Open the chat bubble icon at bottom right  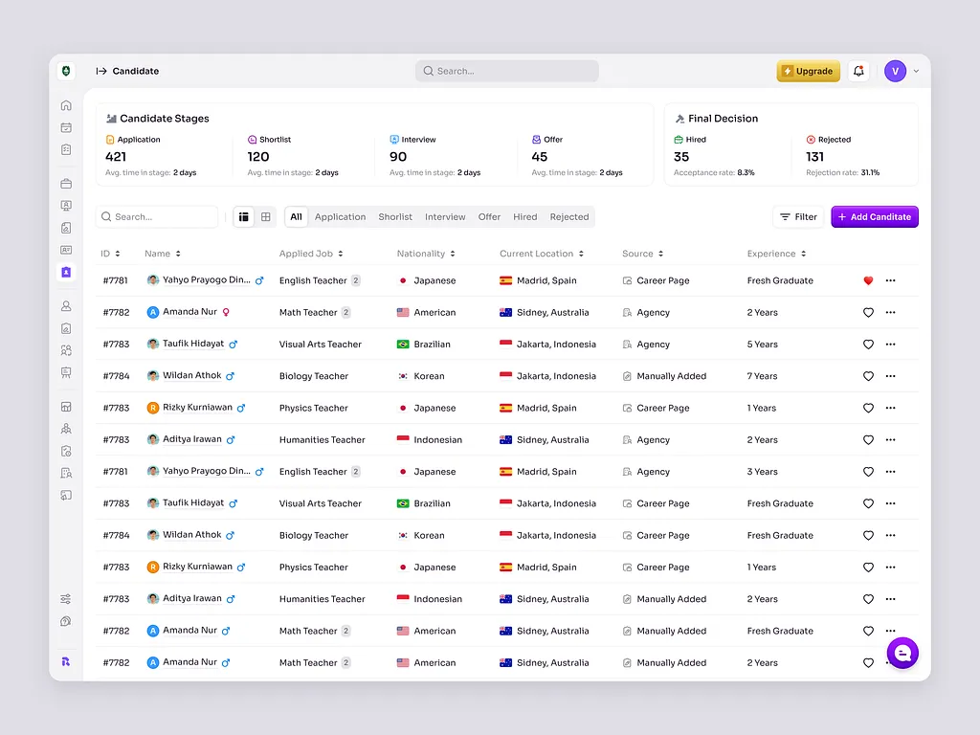pyautogui.click(x=902, y=653)
